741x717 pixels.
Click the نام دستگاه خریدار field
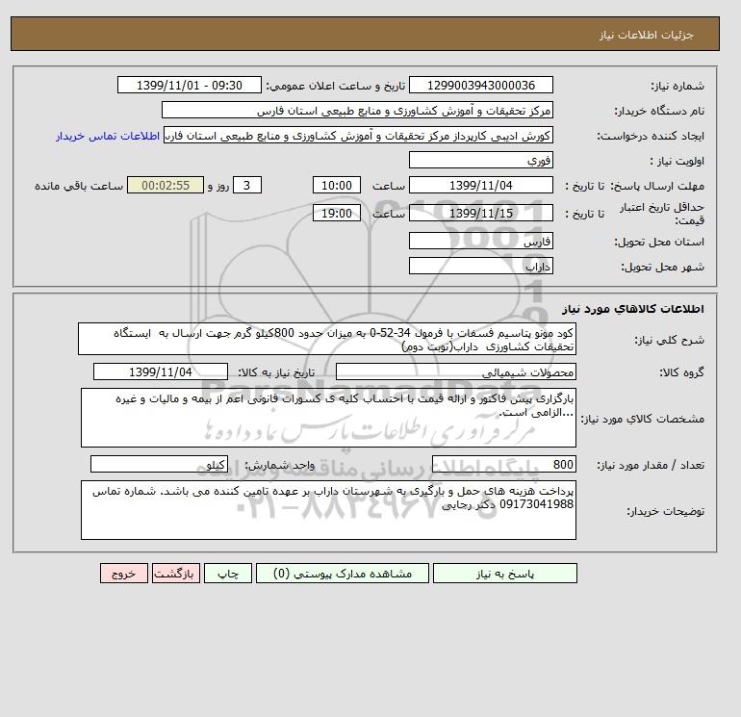357,110
